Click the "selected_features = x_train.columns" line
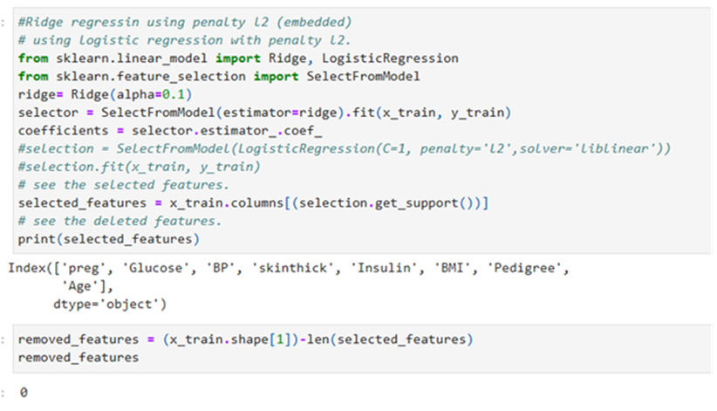Screen dimensions: 717x411 click(x=253, y=203)
